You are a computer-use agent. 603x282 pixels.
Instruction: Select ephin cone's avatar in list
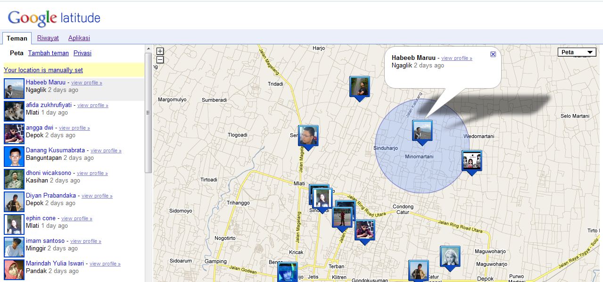(14, 225)
